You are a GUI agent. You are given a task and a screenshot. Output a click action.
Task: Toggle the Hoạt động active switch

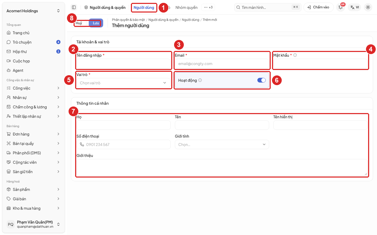(x=261, y=80)
